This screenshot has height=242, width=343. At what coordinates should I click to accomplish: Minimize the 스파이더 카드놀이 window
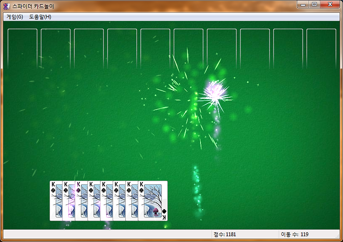coord(303,5)
